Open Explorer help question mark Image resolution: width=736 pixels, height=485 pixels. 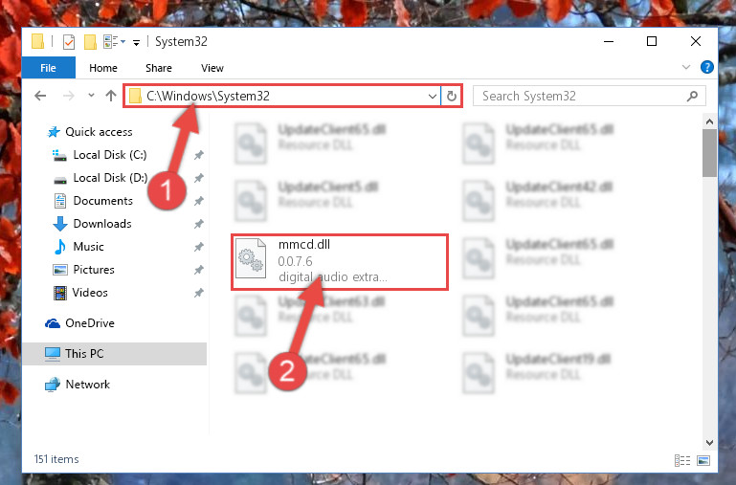(x=707, y=68)
